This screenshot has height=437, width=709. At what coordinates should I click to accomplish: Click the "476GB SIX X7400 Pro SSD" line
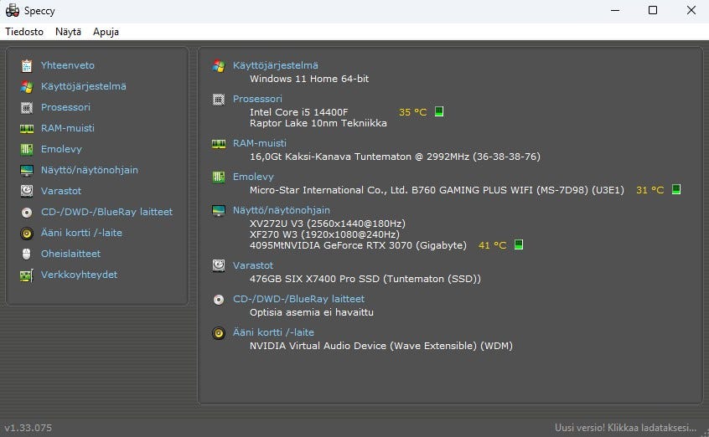tap(365, 279)
